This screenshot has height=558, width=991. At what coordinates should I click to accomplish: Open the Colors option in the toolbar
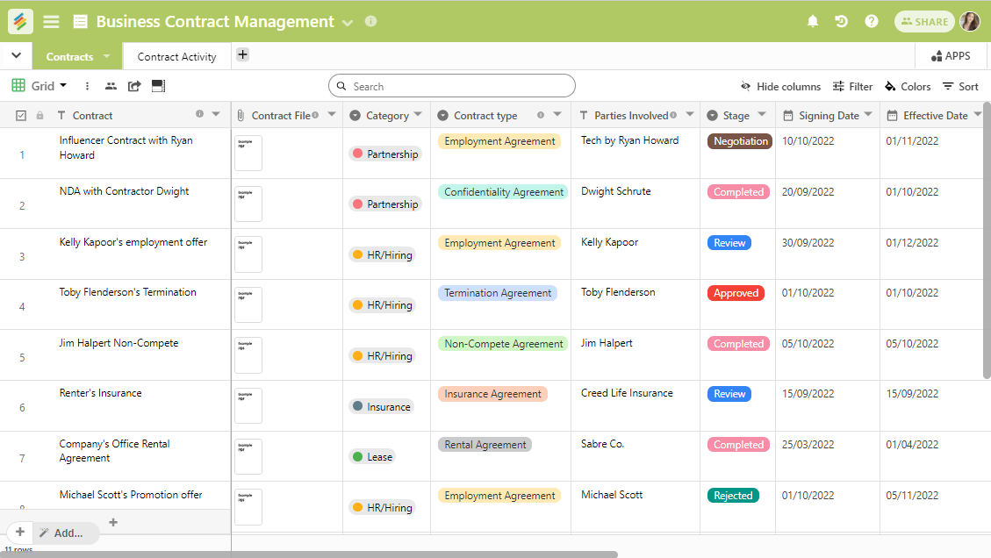pos(908,86)
